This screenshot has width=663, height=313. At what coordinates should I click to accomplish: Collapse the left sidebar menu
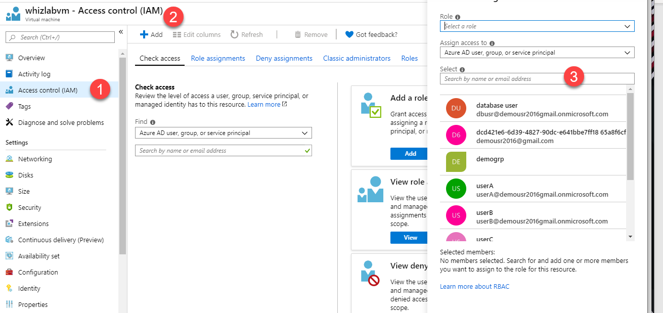tap(121, 32)
